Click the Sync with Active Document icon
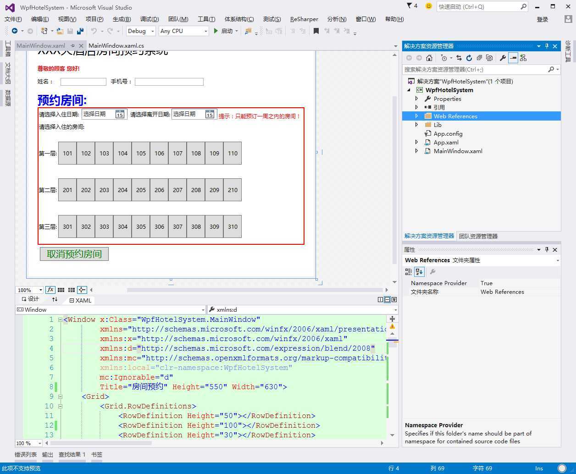The width and height of the screenshot is (576, 474). 459,58
